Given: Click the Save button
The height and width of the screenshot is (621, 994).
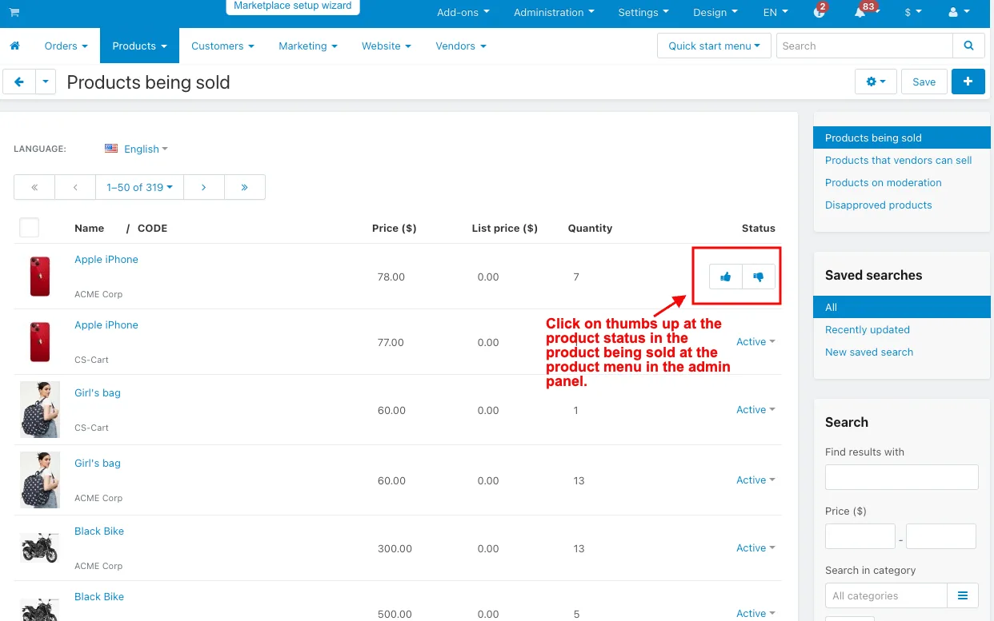Looking at the screenshot, I should 924,82.
